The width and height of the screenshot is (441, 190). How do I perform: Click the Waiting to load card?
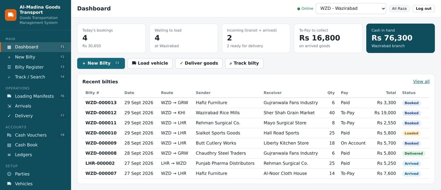(x=184, y=38)
